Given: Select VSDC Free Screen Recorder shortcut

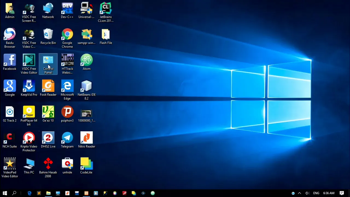Looking at the screenshot, I should tap(29, 13).
